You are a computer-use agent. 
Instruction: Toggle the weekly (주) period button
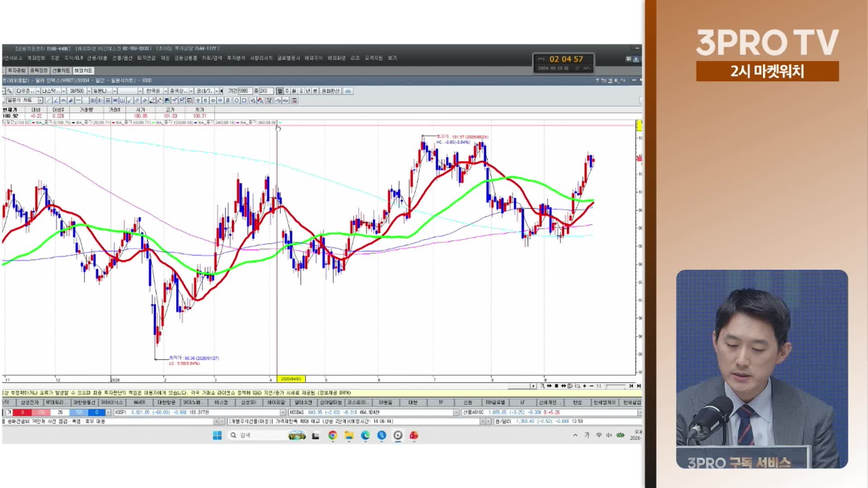click(287, 91)
